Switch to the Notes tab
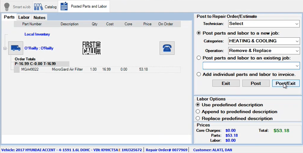This screenshot has width=303, height=153. [x=39, y=17]
